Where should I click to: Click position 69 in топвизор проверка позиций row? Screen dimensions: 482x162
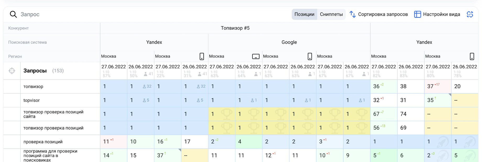(x=403, y=128)
